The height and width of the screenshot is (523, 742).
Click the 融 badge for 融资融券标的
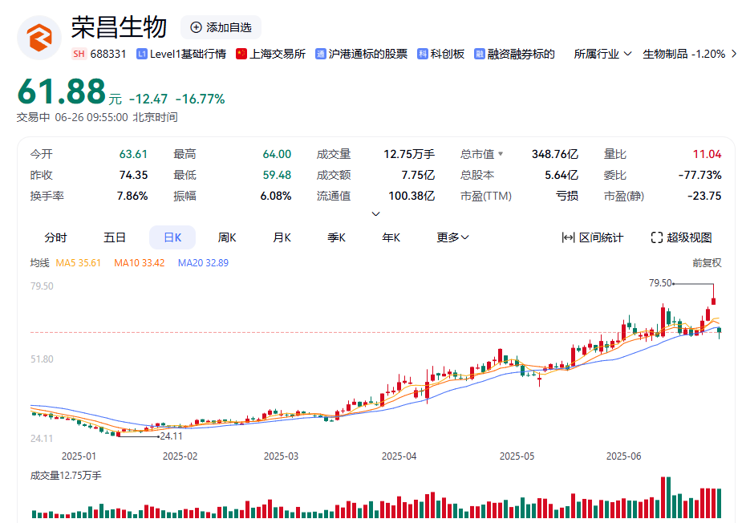[x=480, y=54]
